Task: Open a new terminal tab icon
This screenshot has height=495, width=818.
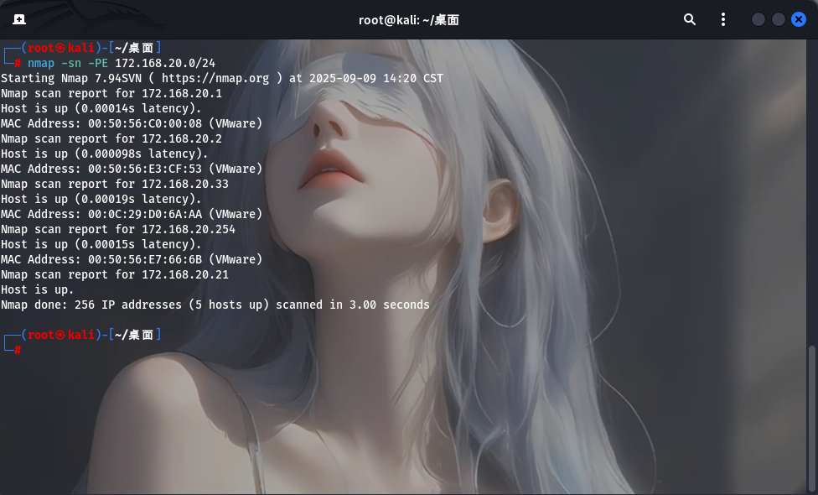Action: [x=19, y=19]
